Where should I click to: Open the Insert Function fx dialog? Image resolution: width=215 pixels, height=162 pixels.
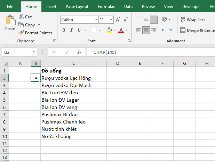coord(79,52)
